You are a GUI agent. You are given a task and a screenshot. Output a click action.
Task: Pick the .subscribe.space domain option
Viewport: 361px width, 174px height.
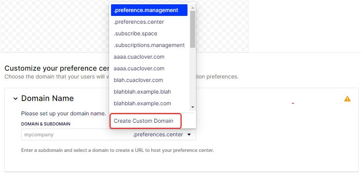(x=149, y=34)
